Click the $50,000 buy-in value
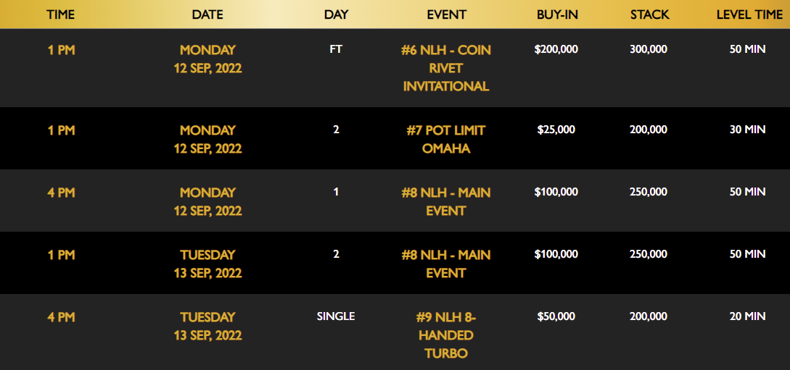This screenshot has width=790, height=370. [556, 316]
